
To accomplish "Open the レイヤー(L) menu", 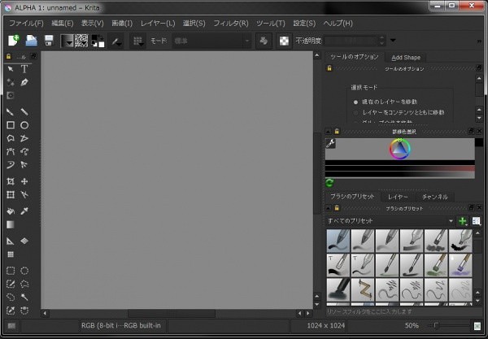I will tap(158, 24).
